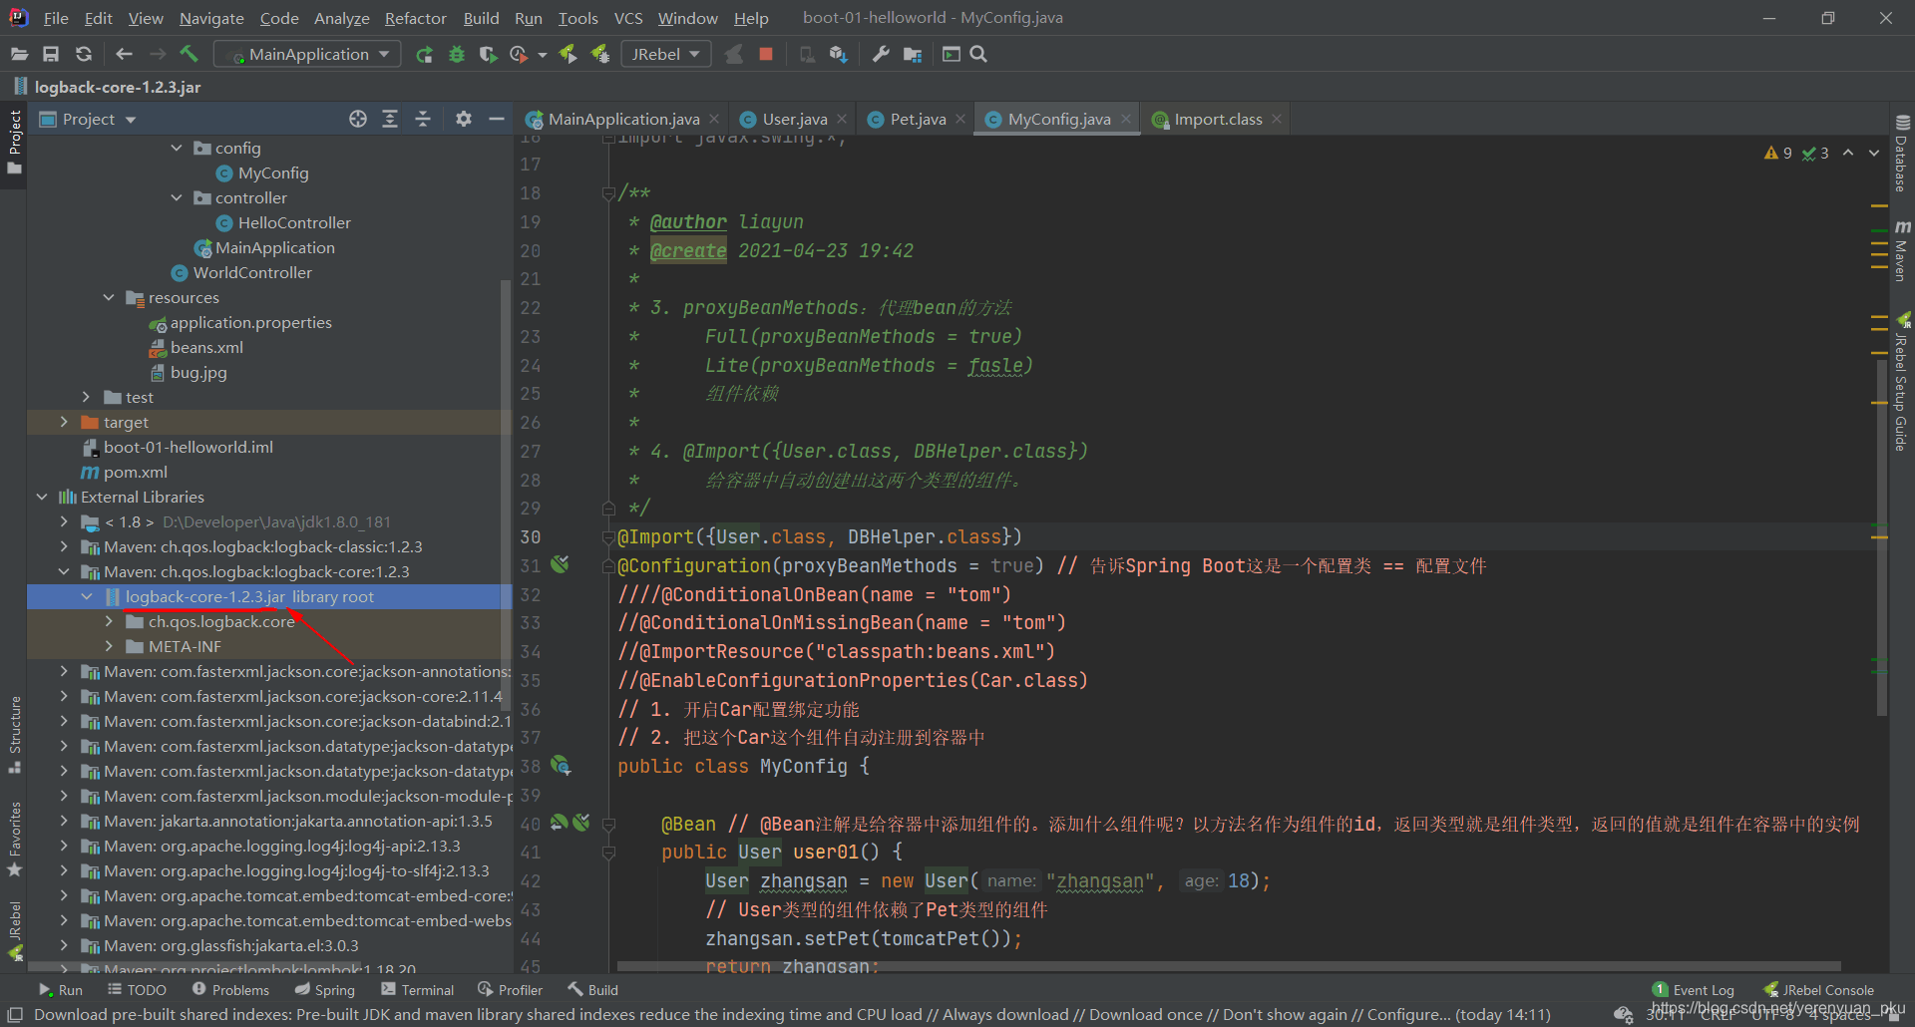Expand the target folder
1915x1027 pixels.
(64, 422)
